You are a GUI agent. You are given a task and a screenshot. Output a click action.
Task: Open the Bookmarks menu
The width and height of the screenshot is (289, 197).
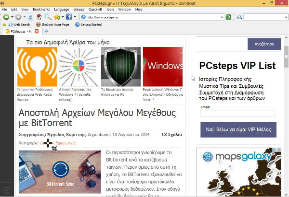(41, 10)
